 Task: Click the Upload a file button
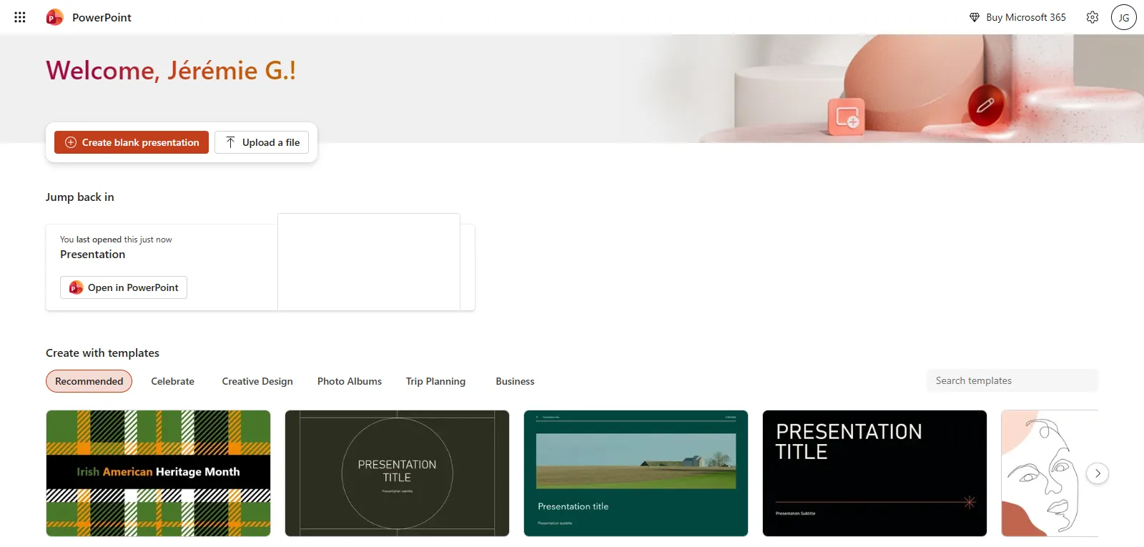click(x=262, y=142)
